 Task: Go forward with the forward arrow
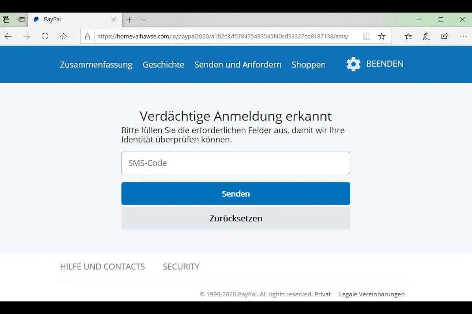click(26, 37)
